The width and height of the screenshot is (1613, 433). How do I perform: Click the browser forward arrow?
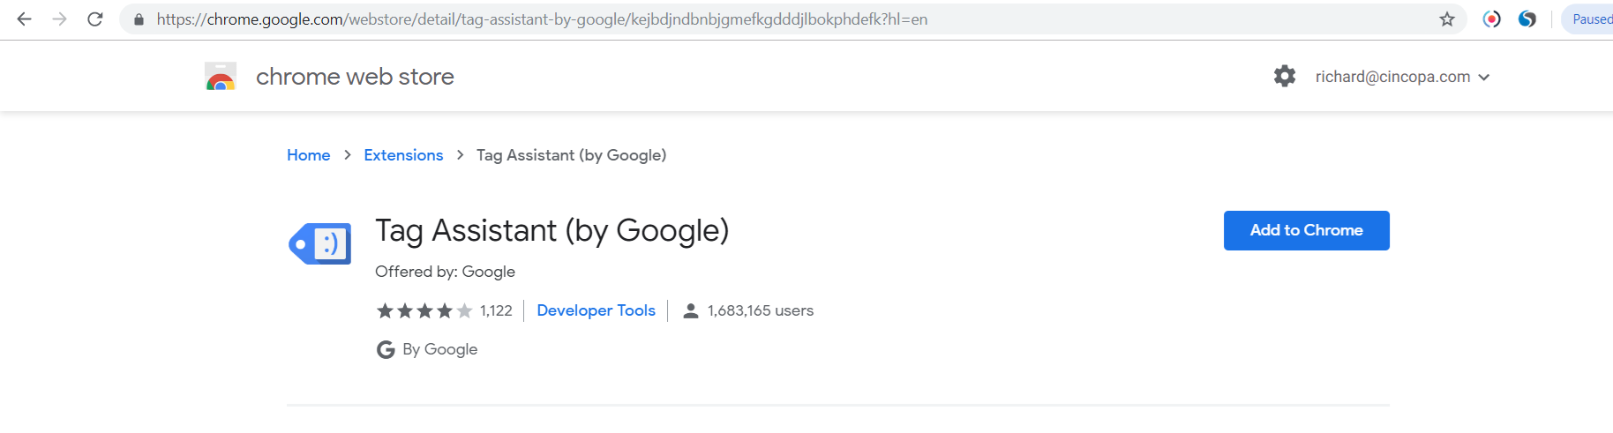click(59, 19)
